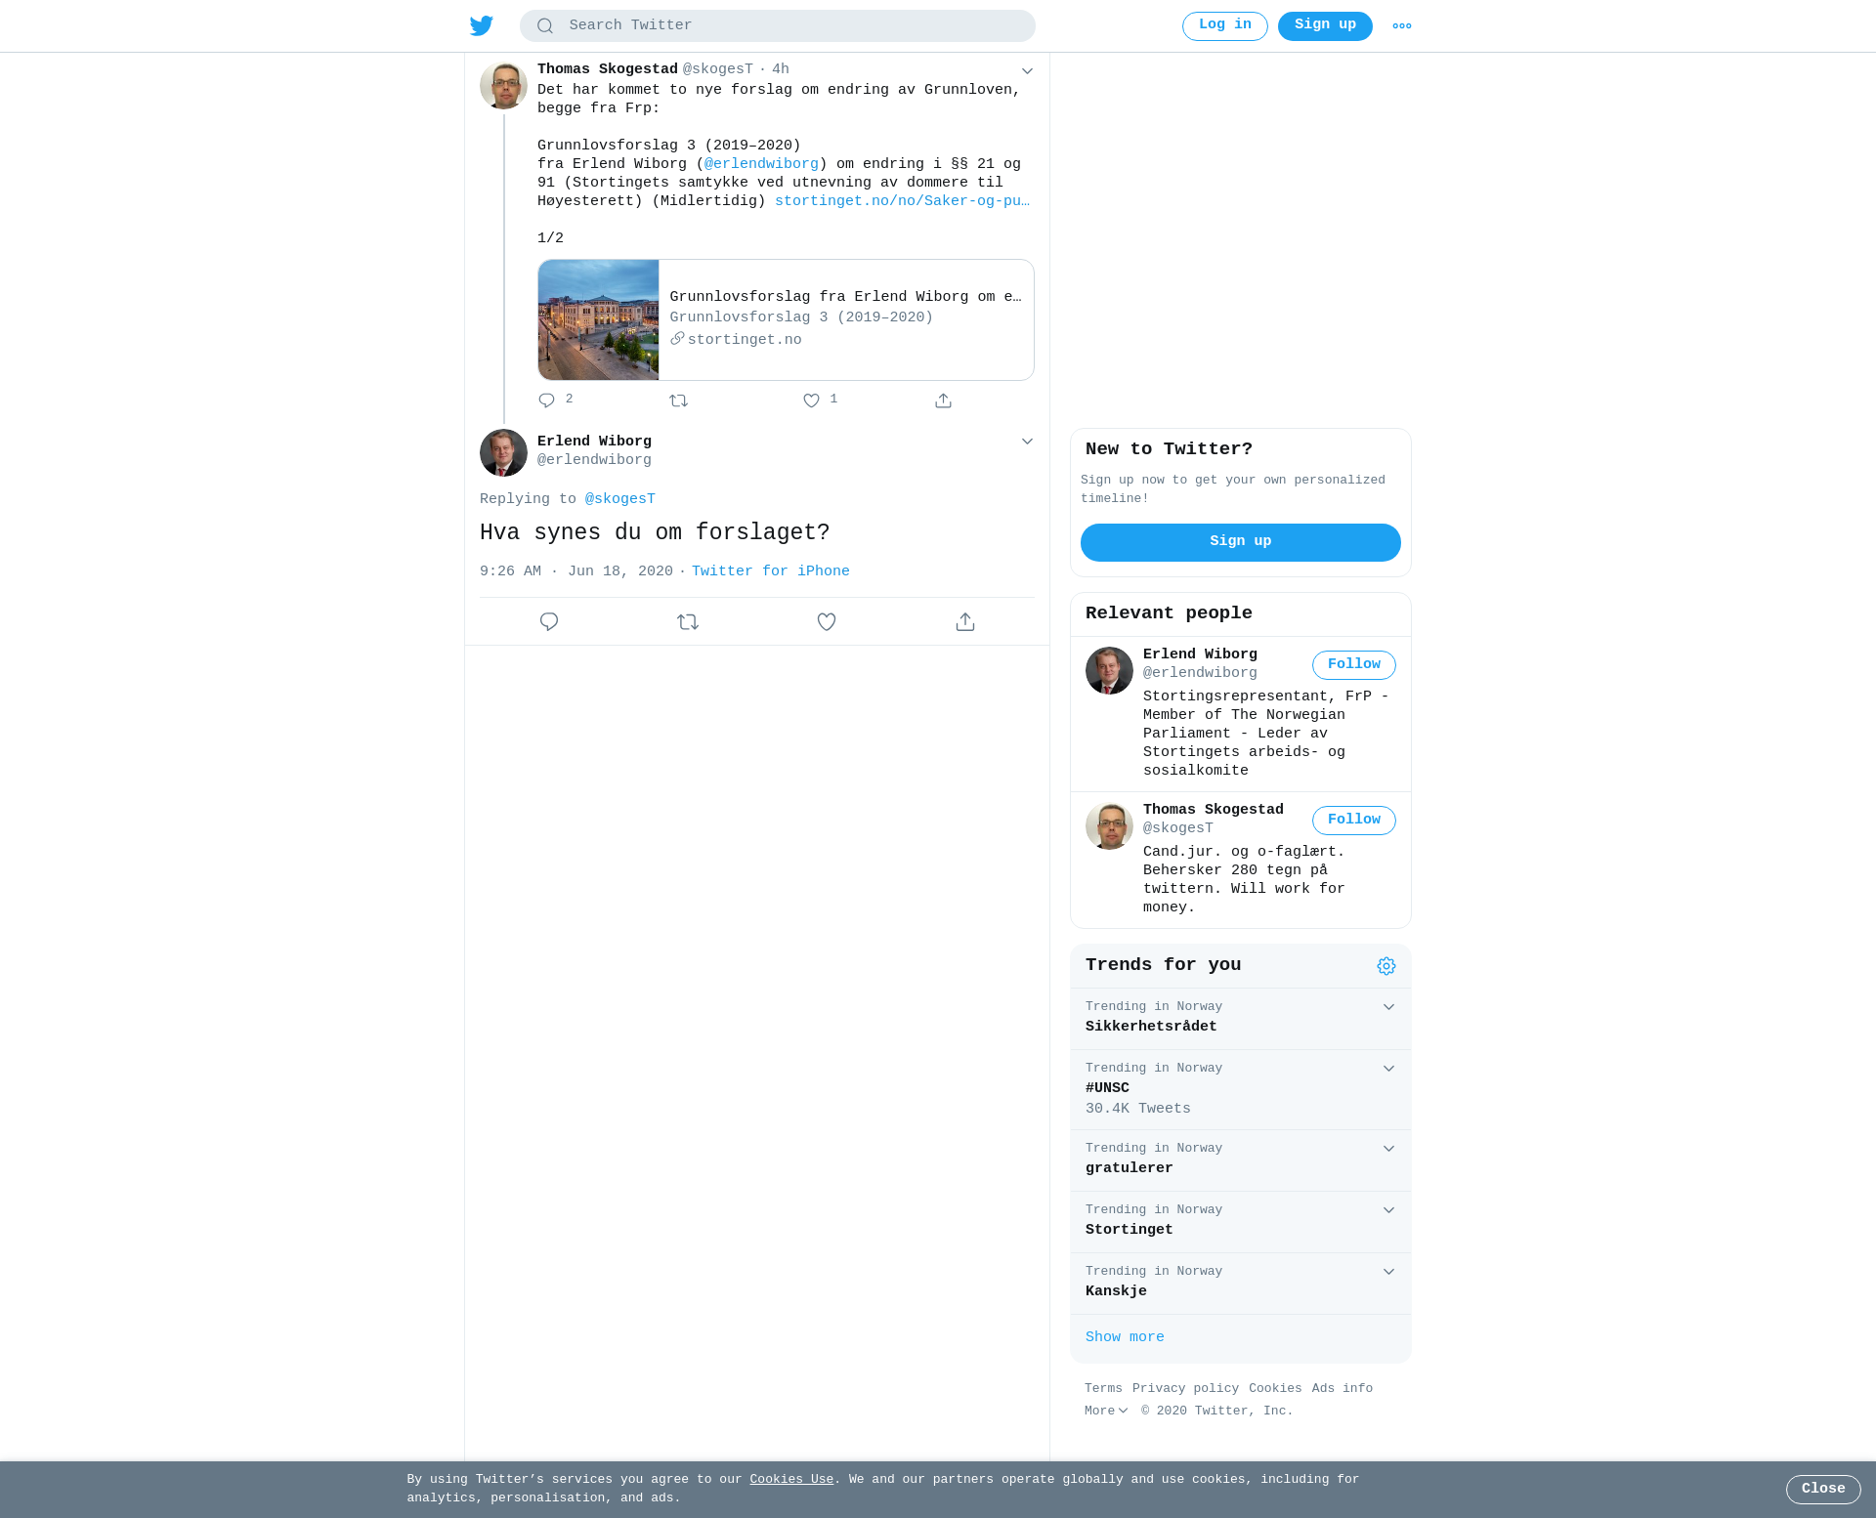
Task: Like Erlend Wiborg's reply tweet
Action: (x=827, y=622)
